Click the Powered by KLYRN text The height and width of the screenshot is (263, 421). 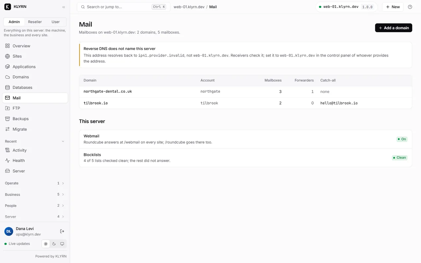click(51, 256)
